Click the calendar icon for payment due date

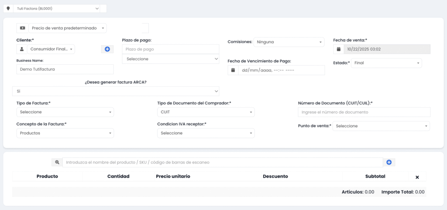[233, 70]
